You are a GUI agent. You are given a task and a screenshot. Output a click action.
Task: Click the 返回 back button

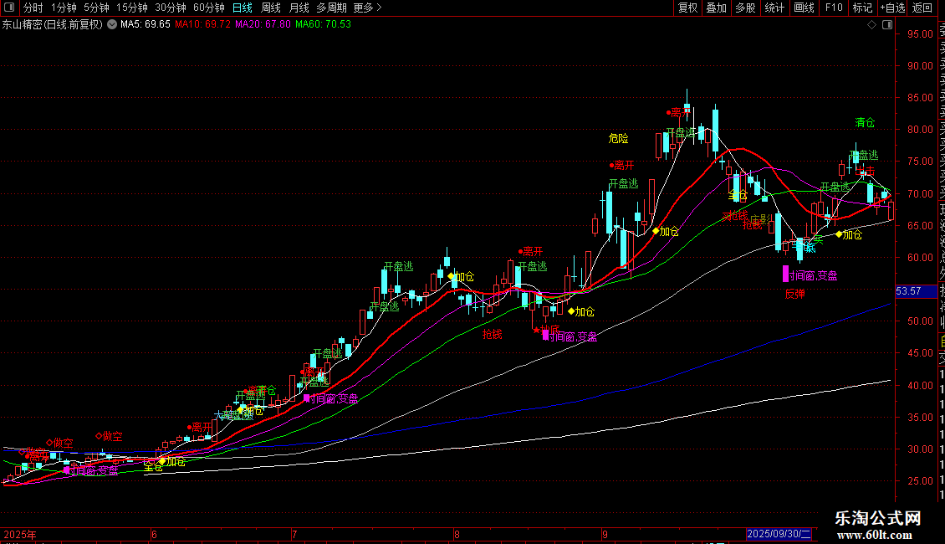click(922, 8)
